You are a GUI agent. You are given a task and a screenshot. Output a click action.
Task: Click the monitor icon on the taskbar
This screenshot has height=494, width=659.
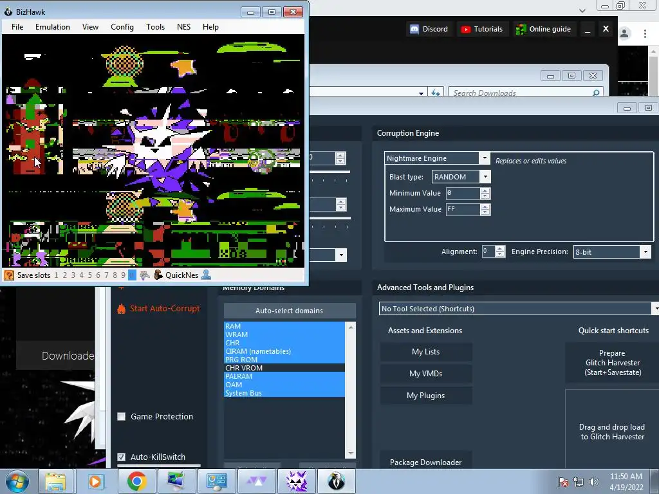pos(176,481)
